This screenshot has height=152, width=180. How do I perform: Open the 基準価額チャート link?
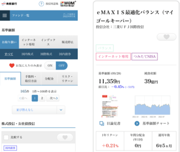pos(156,124)
